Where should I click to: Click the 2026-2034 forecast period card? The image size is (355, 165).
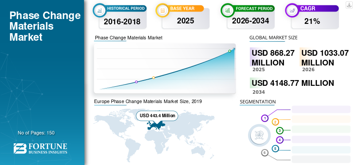coord(251,21)
